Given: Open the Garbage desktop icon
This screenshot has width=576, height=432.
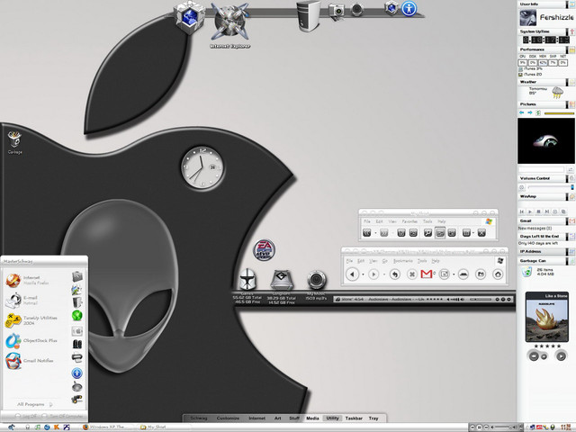Looking at the screenshot, I should coord(14,143).
